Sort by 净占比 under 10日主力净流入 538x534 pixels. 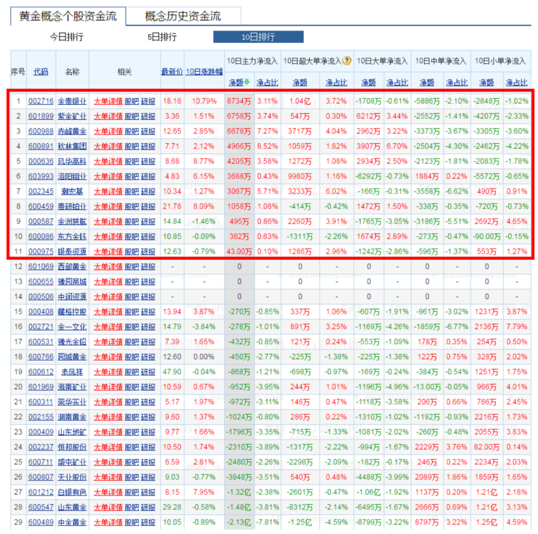[267, 82]
